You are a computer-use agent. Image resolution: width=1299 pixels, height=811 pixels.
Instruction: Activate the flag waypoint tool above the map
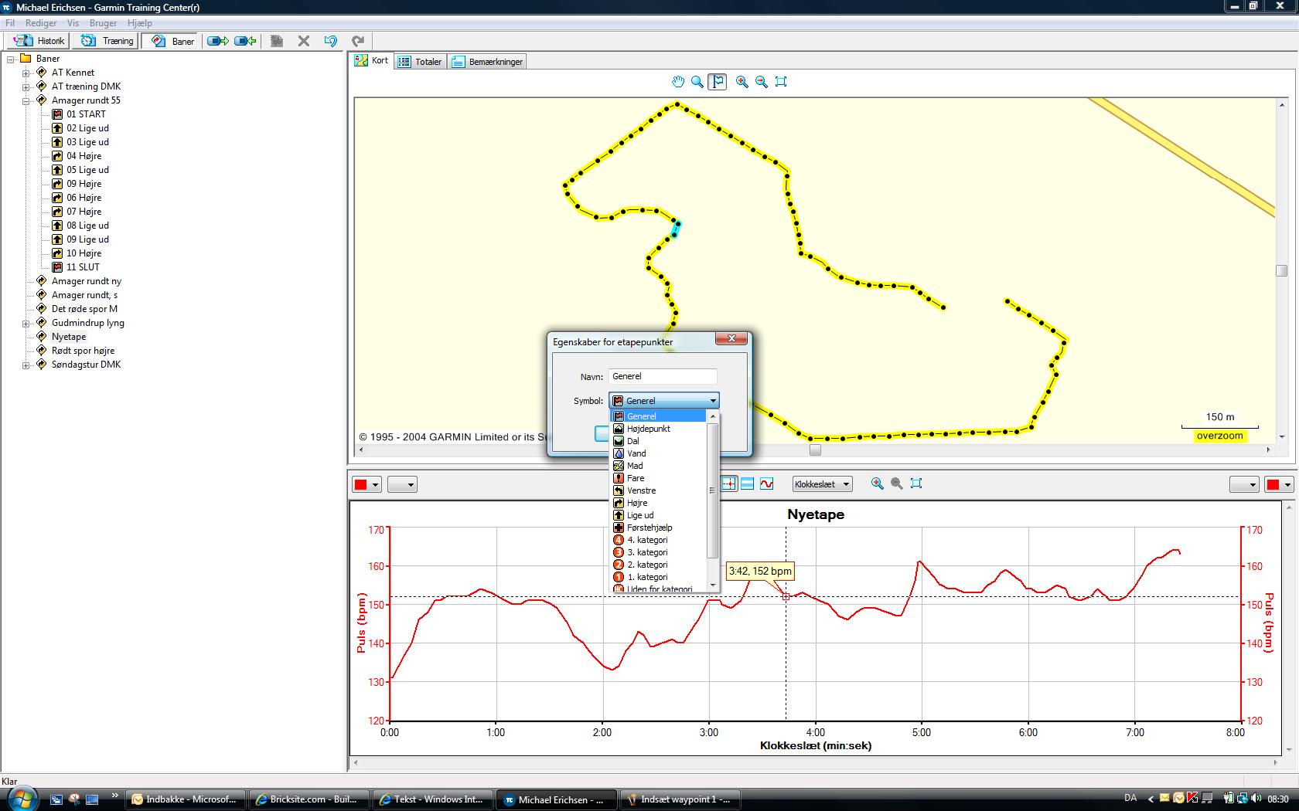[x=718, y=82]
